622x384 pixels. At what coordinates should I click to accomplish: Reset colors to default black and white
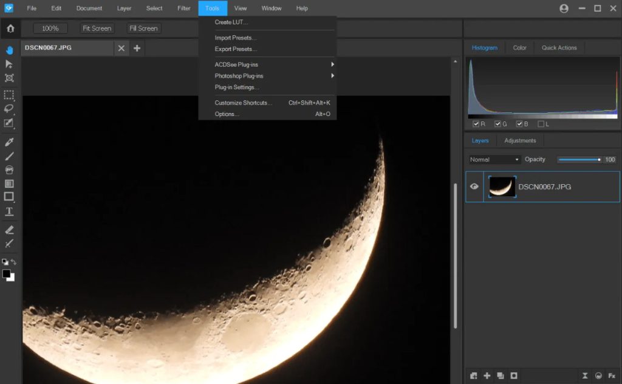click(5, 262)
